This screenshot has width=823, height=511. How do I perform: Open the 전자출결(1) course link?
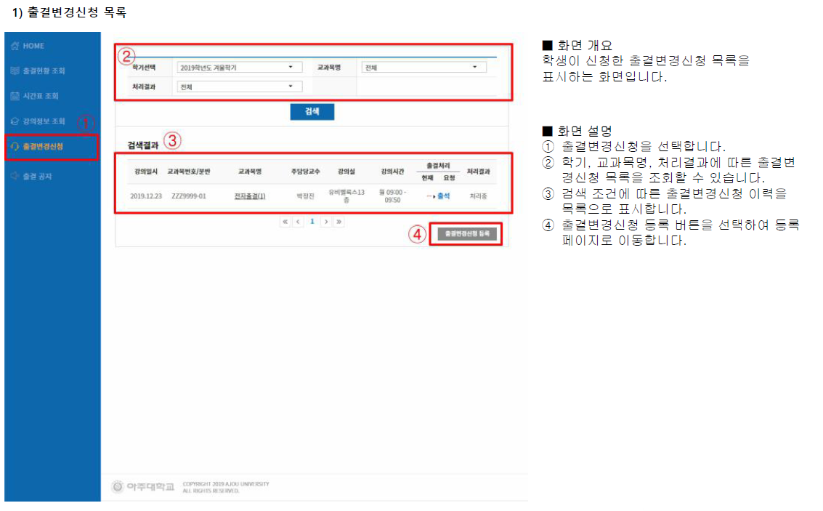(x=250, y=196)
